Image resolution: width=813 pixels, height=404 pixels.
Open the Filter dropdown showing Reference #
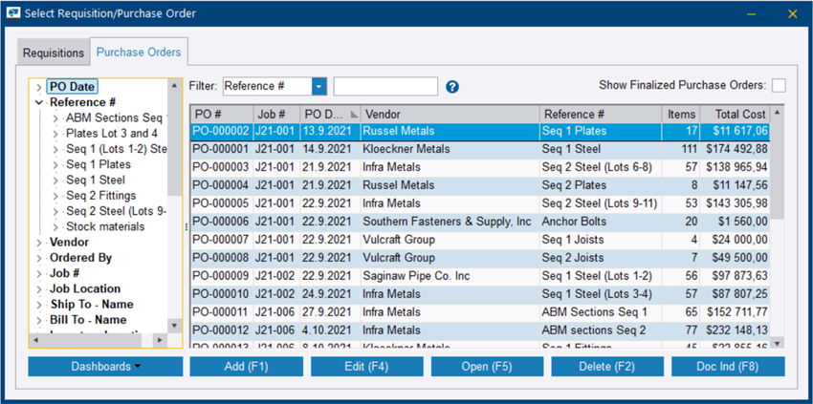tap(319, 87)
